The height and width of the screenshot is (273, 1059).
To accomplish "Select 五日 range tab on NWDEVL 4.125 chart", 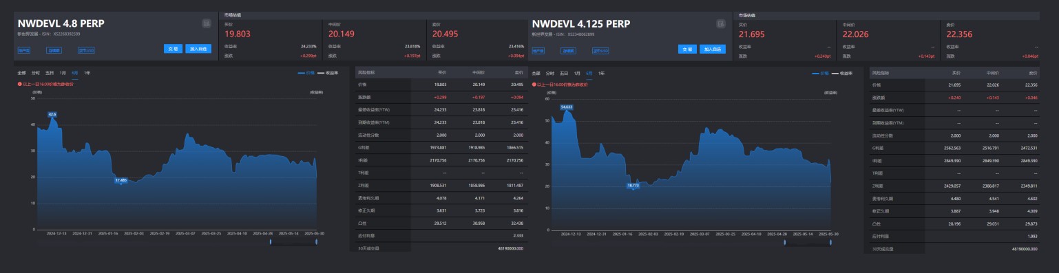I will click(564, 72).
